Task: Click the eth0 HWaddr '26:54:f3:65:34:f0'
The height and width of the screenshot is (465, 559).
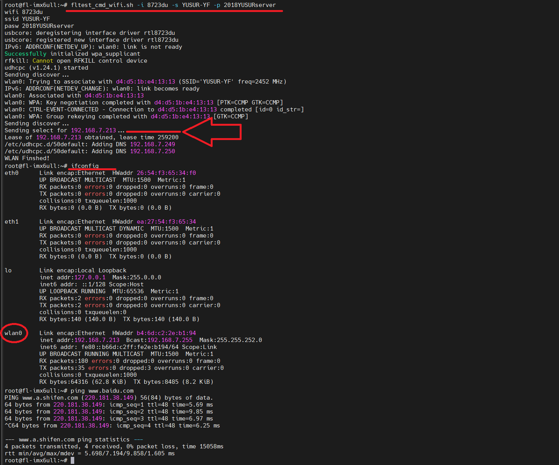Action: point(167,173)
